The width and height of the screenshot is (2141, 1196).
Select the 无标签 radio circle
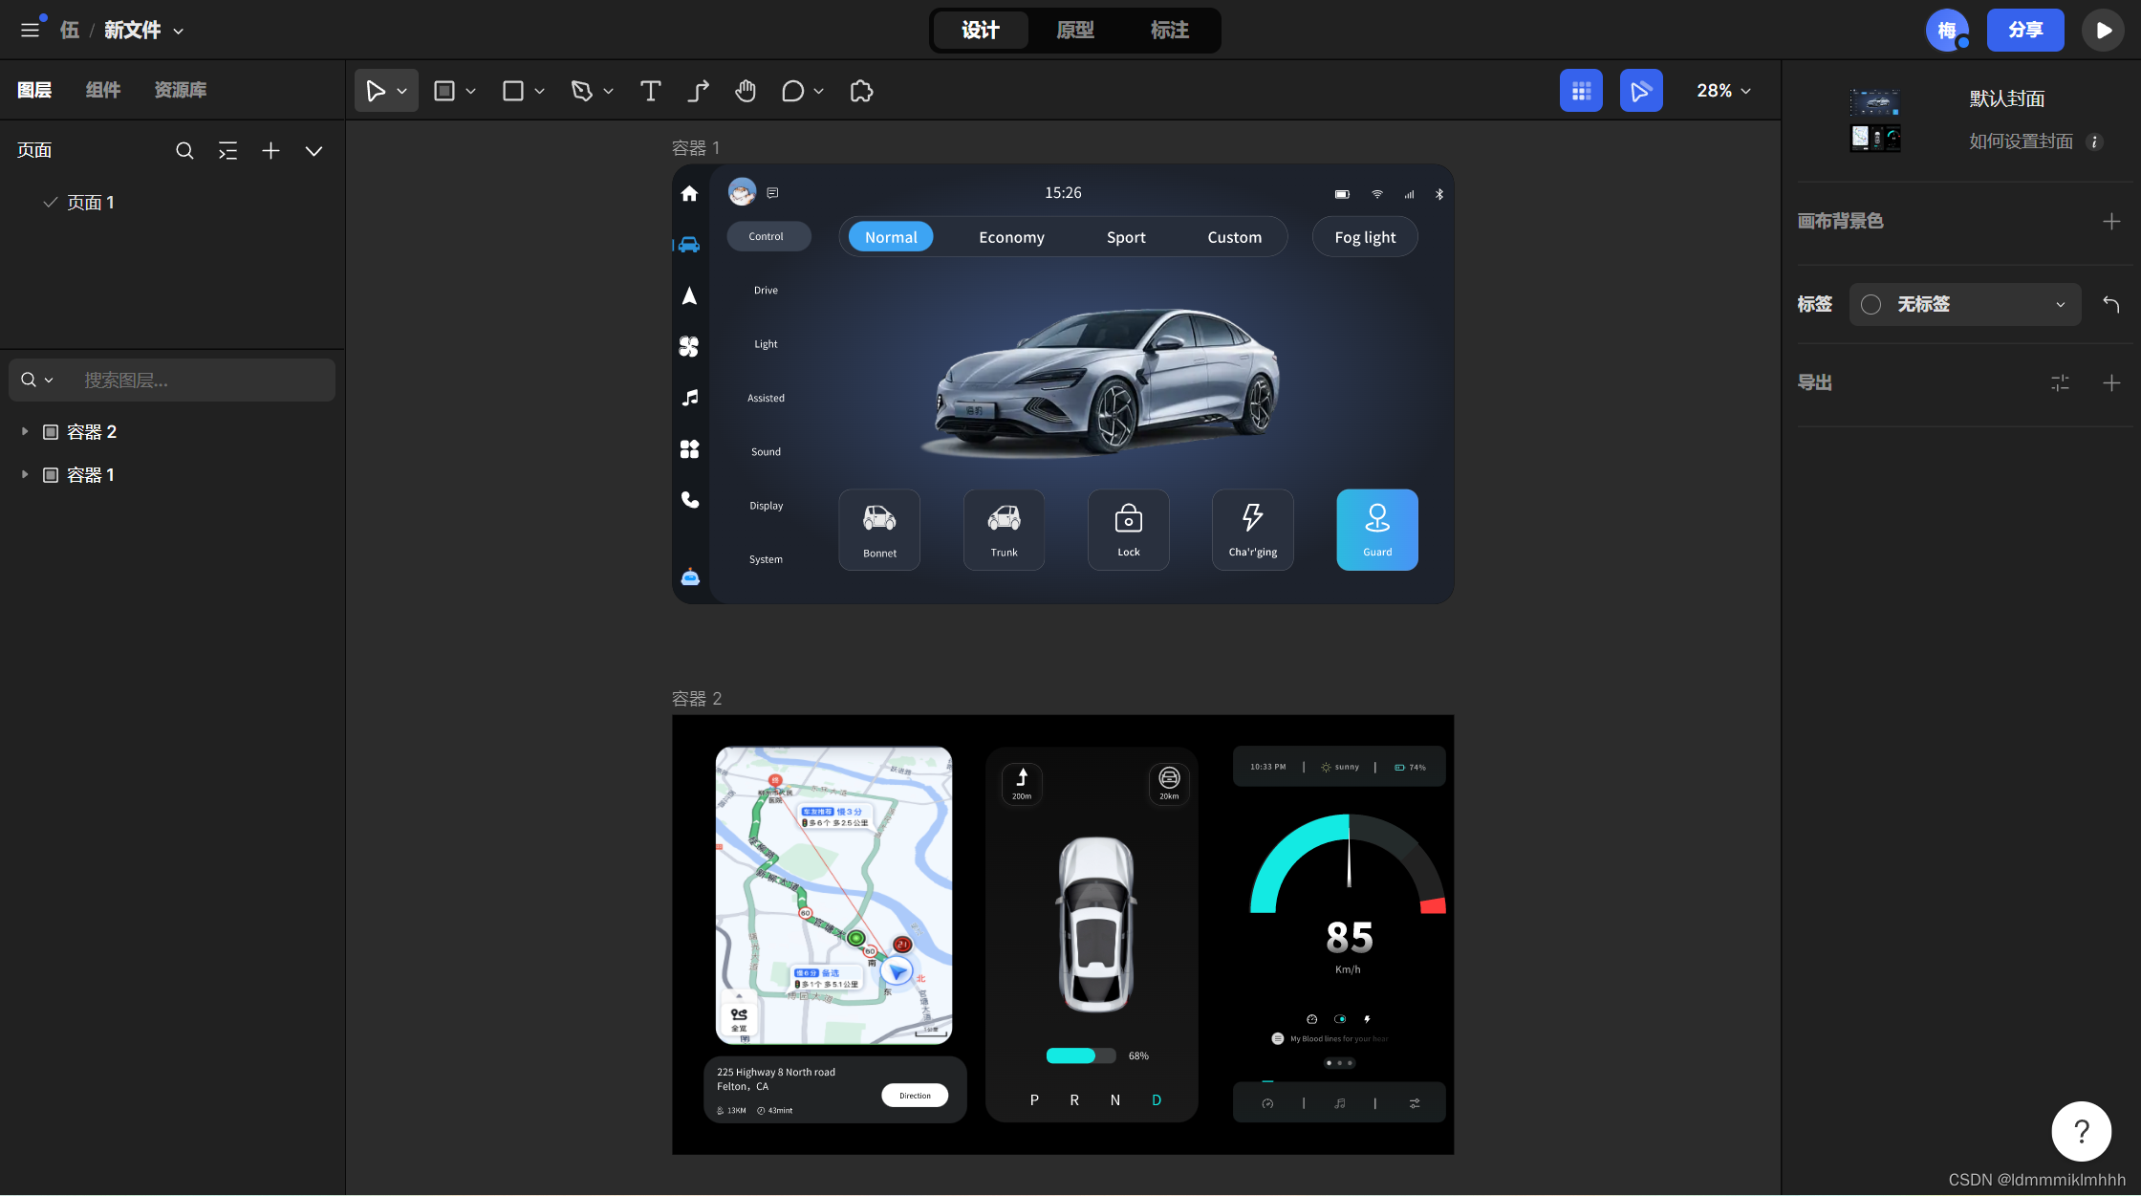[x=1871, y=304]
